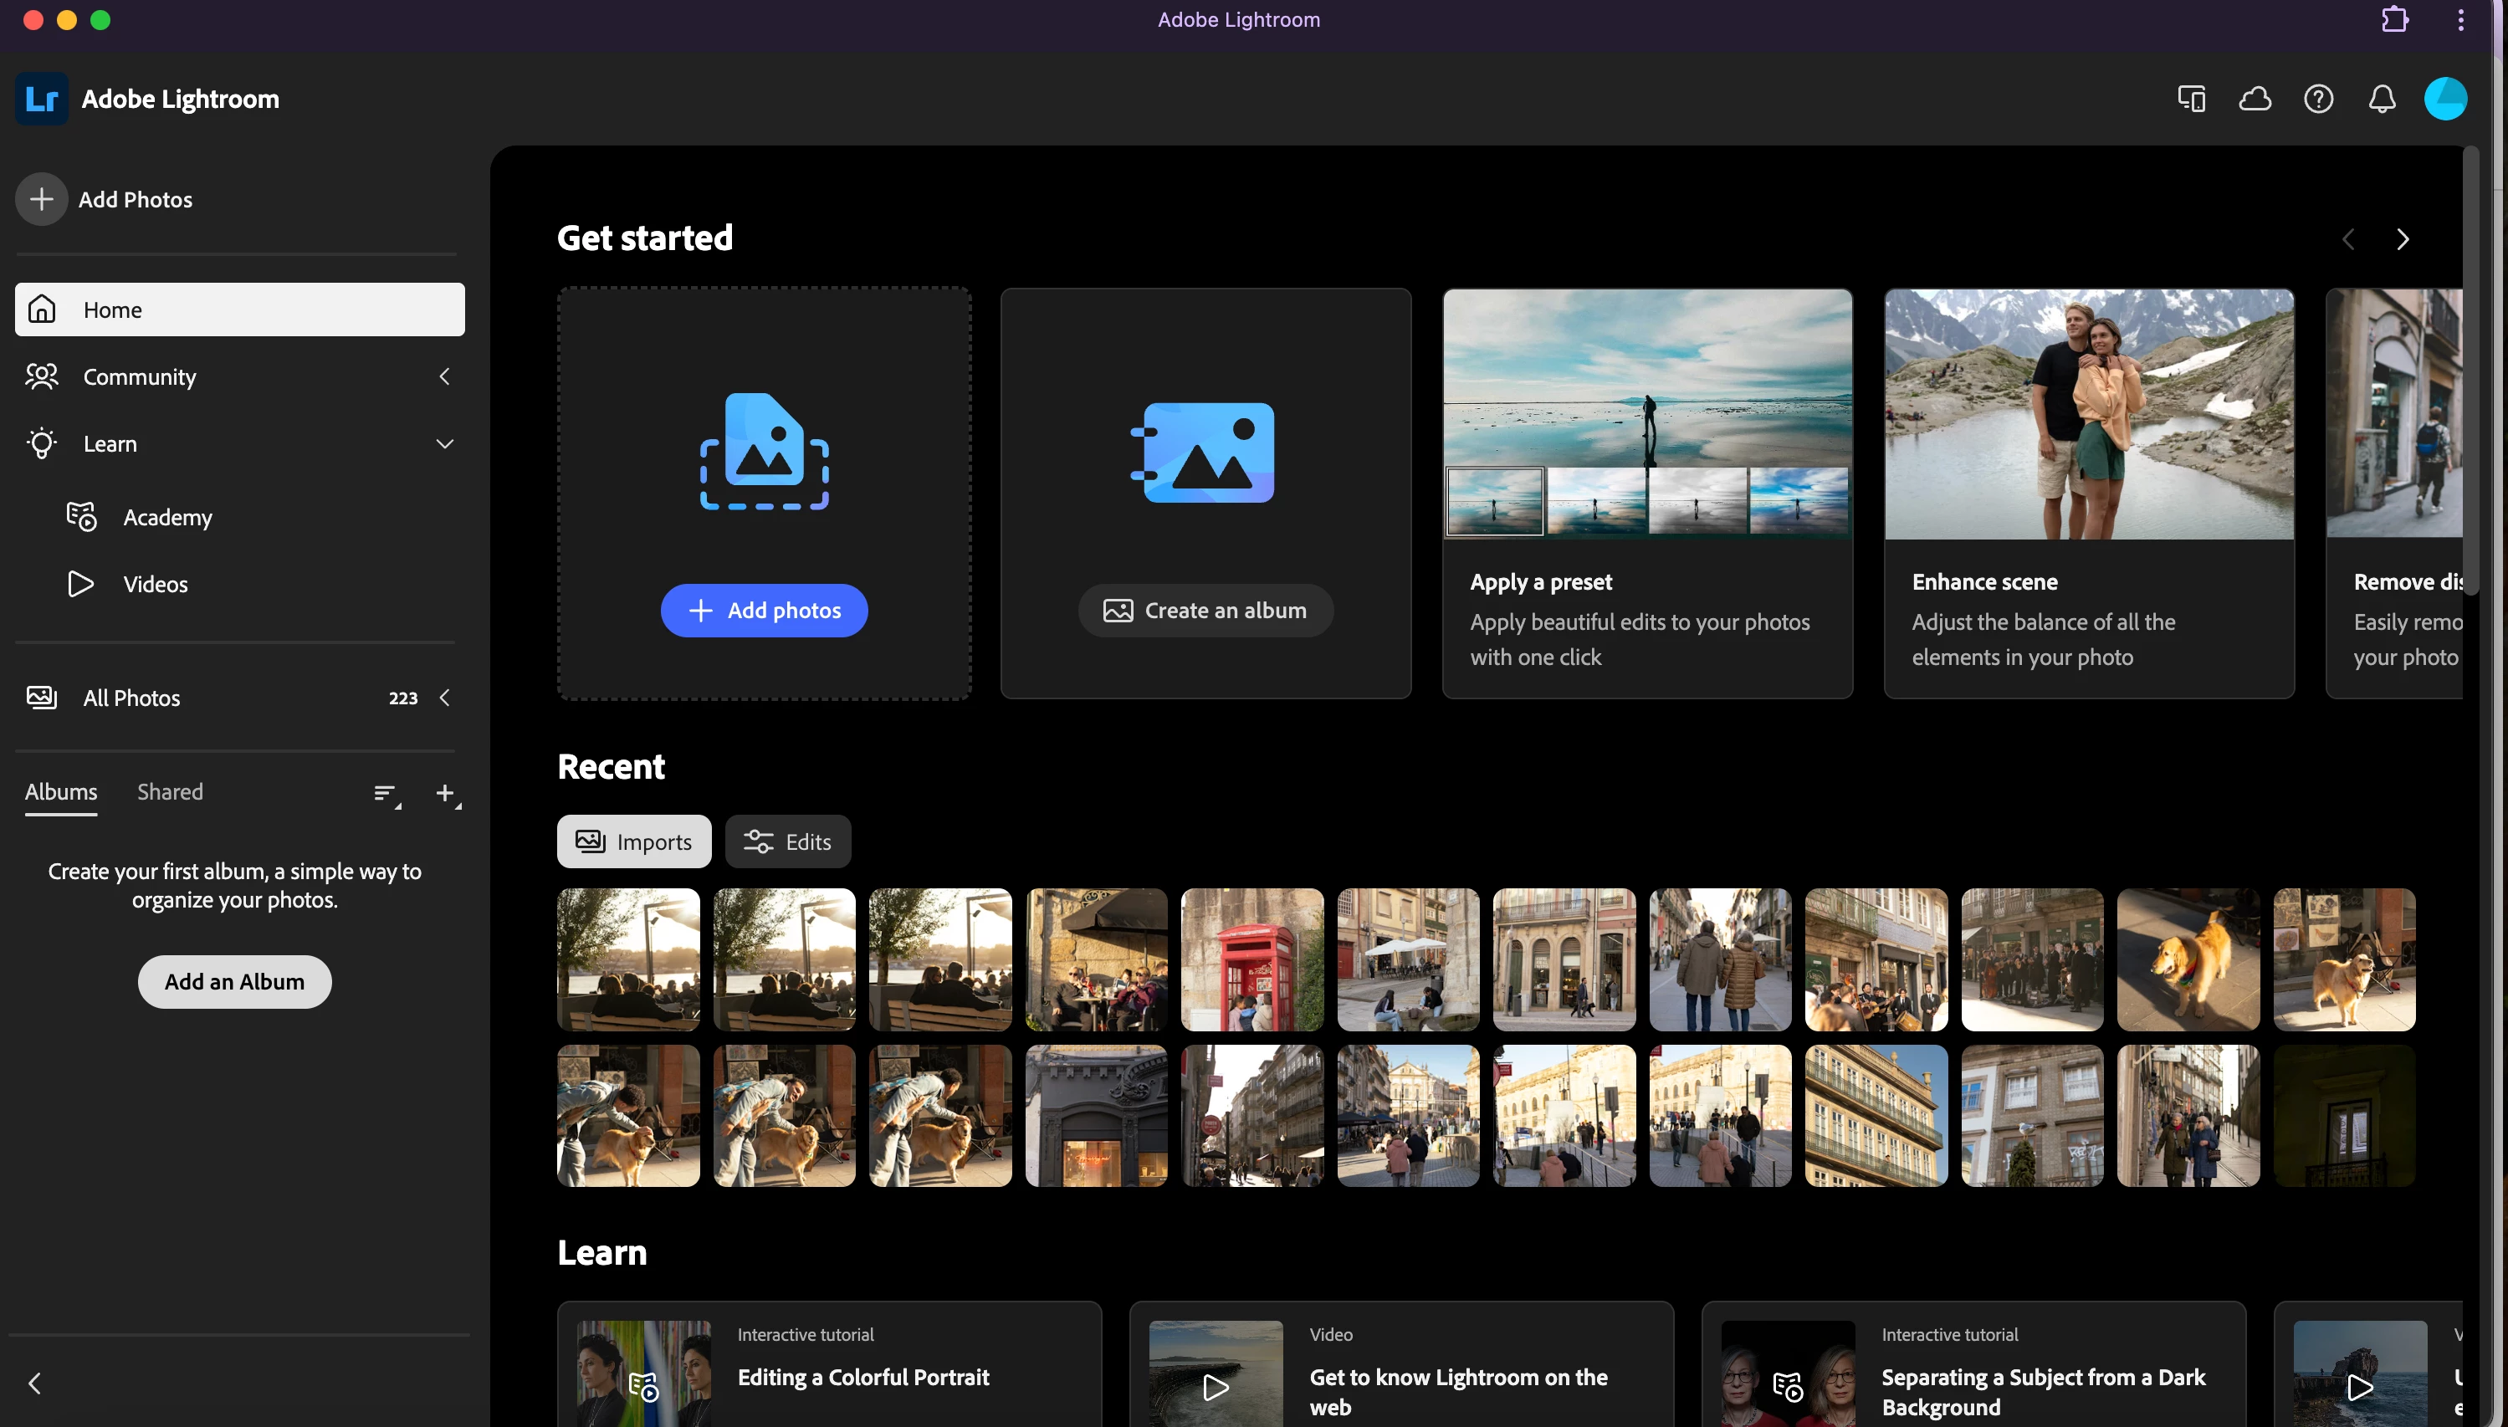This screenshot has height=1427, width=2508.
Task: Switch Recent view to Imports
Action: [634, 841]
